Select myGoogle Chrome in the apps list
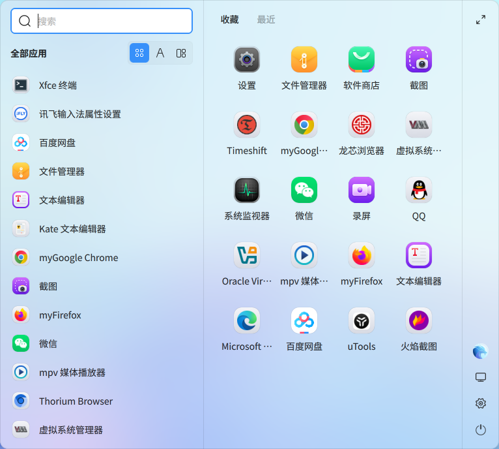Image resolution: width=499 pixels, height=449 pixels. (102, 257)
